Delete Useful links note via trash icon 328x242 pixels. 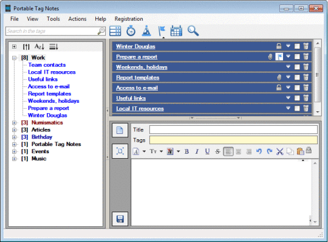click(x=306, y=98)
